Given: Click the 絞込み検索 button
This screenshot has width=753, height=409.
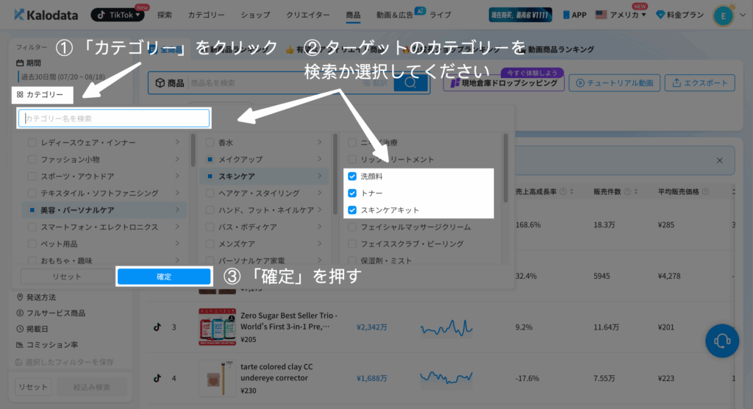Looking at the screenshot, I should (92, 387).
